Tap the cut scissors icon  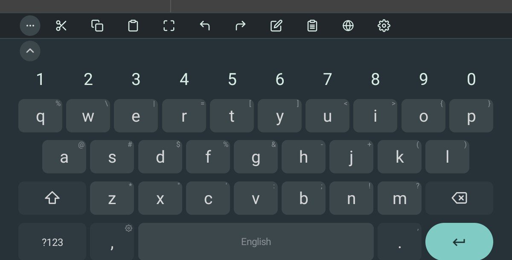coord(61,26)
